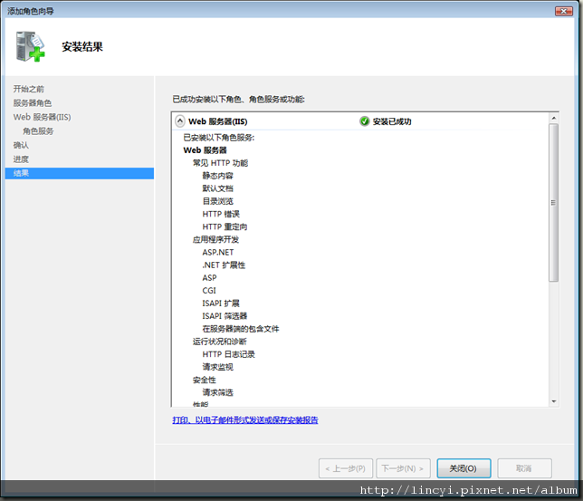The width and height of the screenshot is (583, 501).
Task: Click the ISAPI 筛选器 row
Action: coord(225,316)
